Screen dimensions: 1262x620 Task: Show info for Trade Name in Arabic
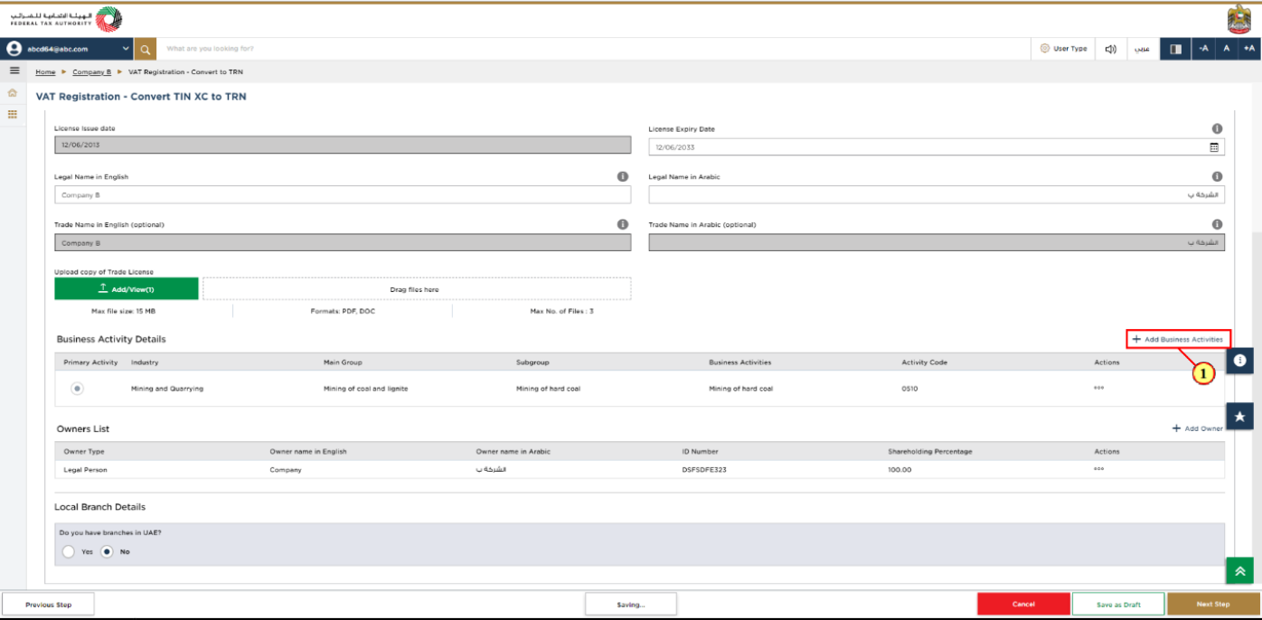point(1217,224)
